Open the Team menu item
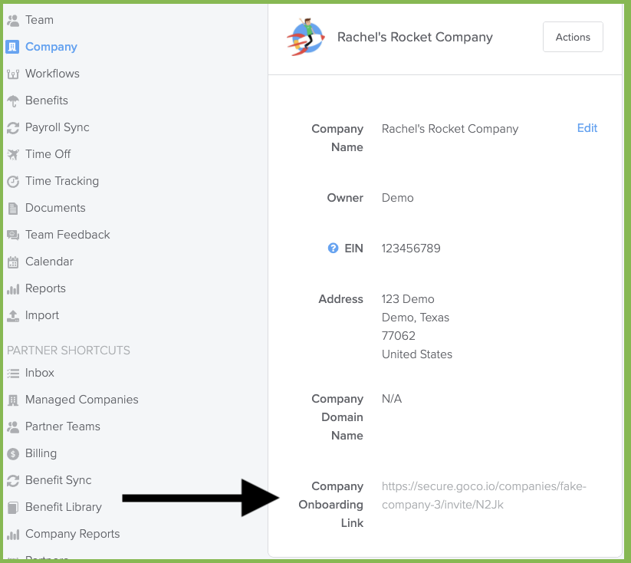This screenshot has width=631, height=563. 39,20
